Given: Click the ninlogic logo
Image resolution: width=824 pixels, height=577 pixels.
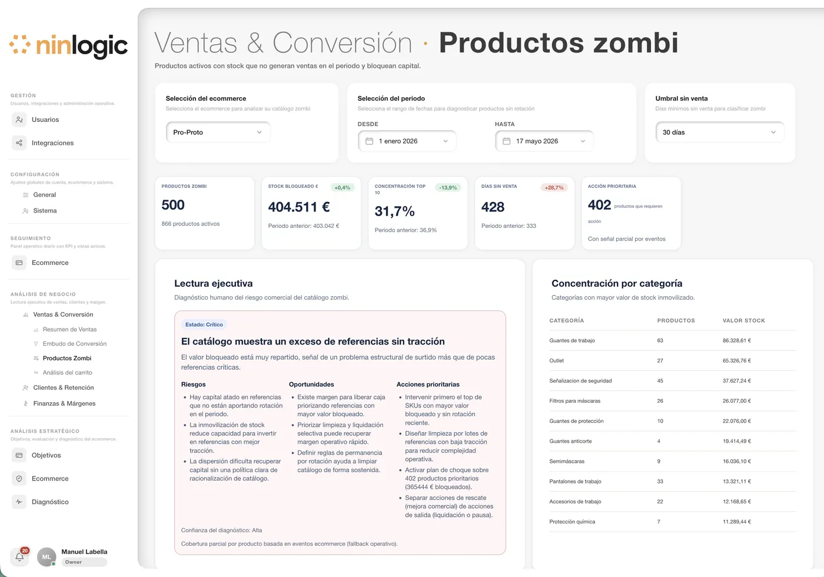Looking at the screenshot, I should [x=68, y=46].
